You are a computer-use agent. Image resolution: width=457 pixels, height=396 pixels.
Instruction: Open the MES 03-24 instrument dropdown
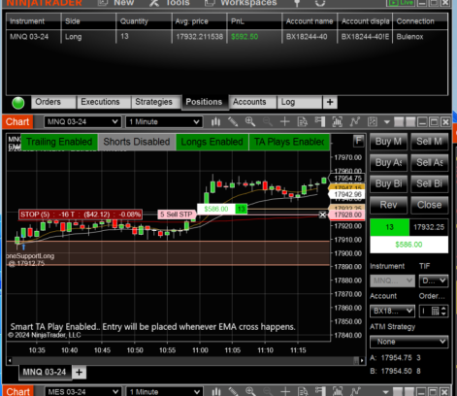click(x=82, y=391)
